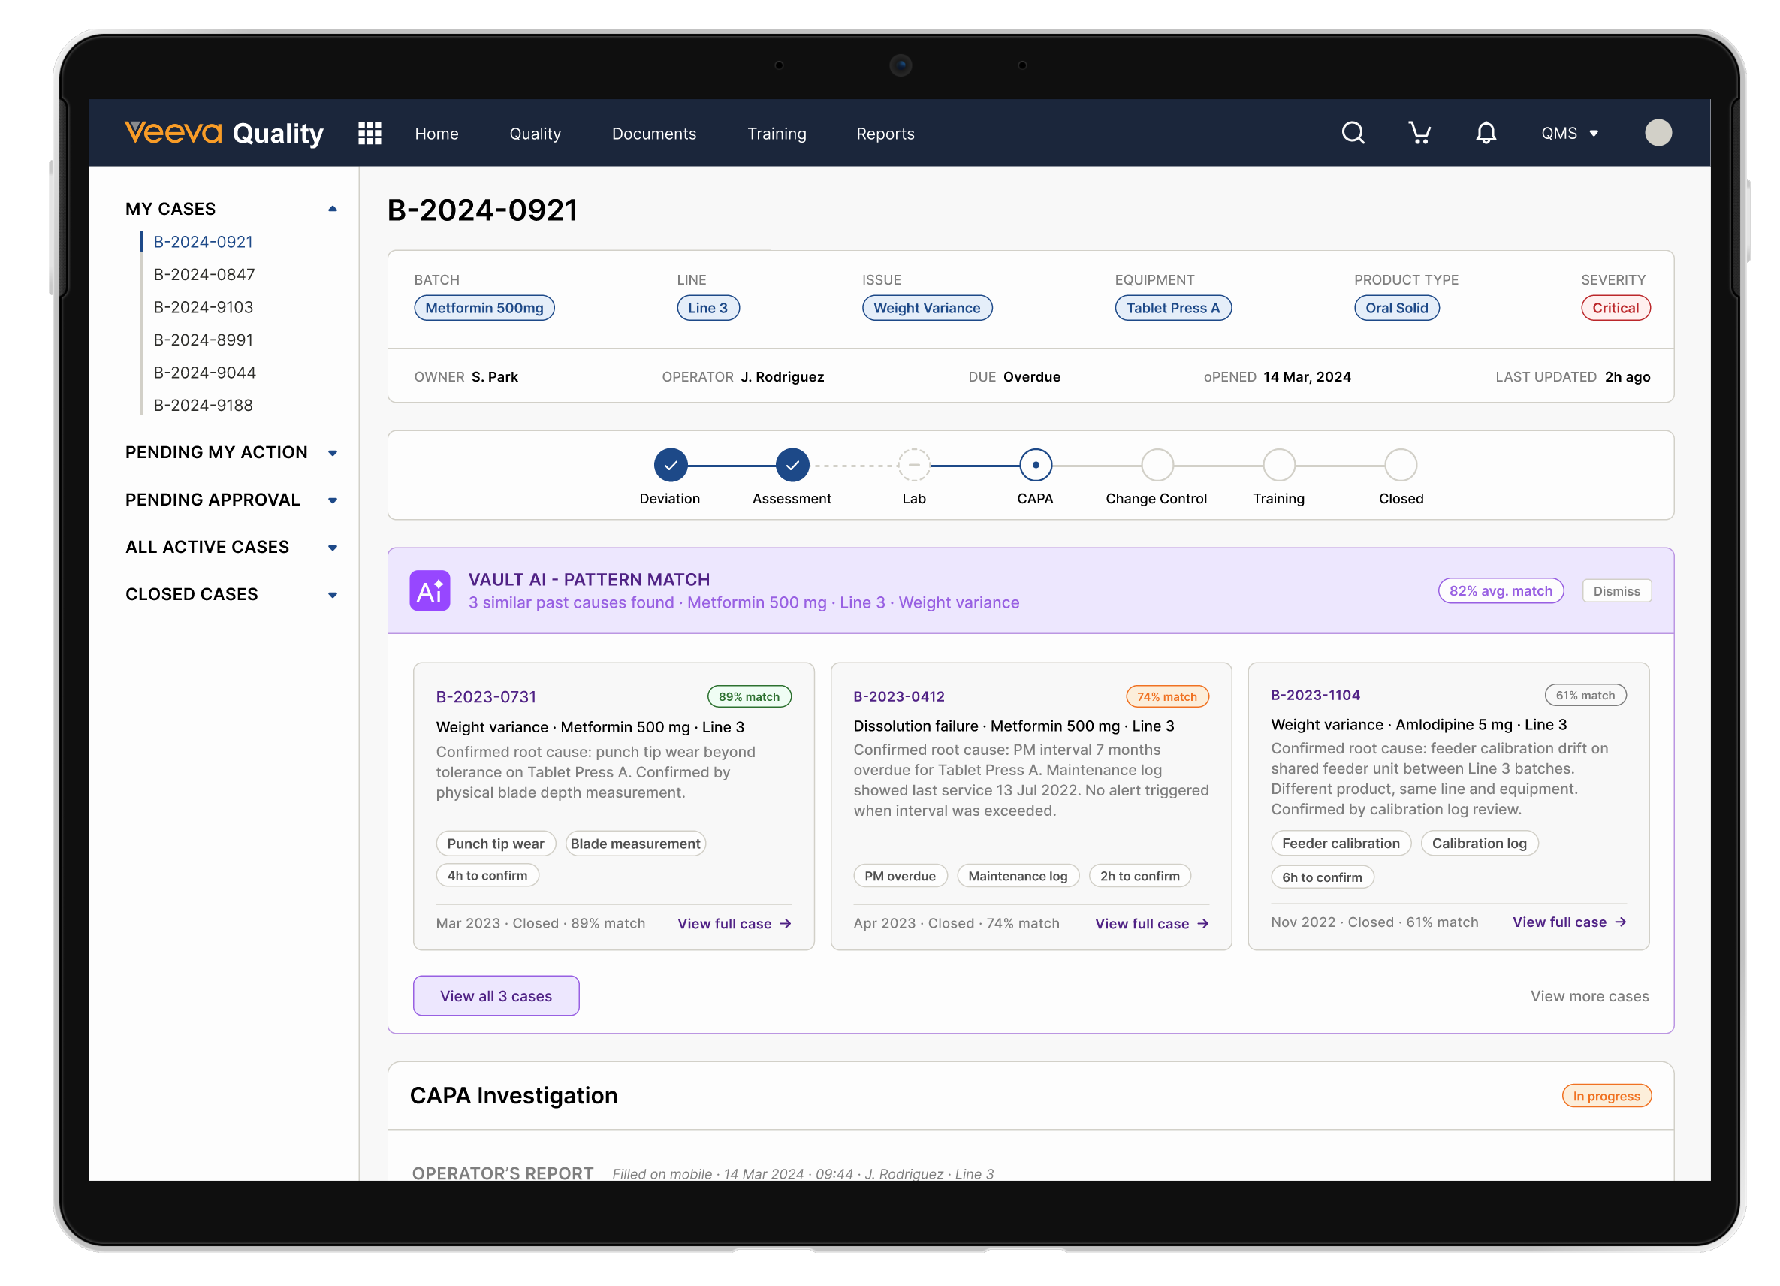Open the QMS dropdown menu
The width and height of the screenshot is (1780, 1286).
tap(1569, 134)
